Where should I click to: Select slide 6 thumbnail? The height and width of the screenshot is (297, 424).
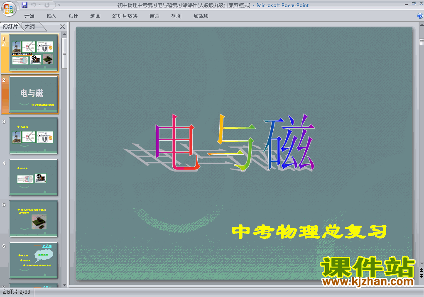34,260
